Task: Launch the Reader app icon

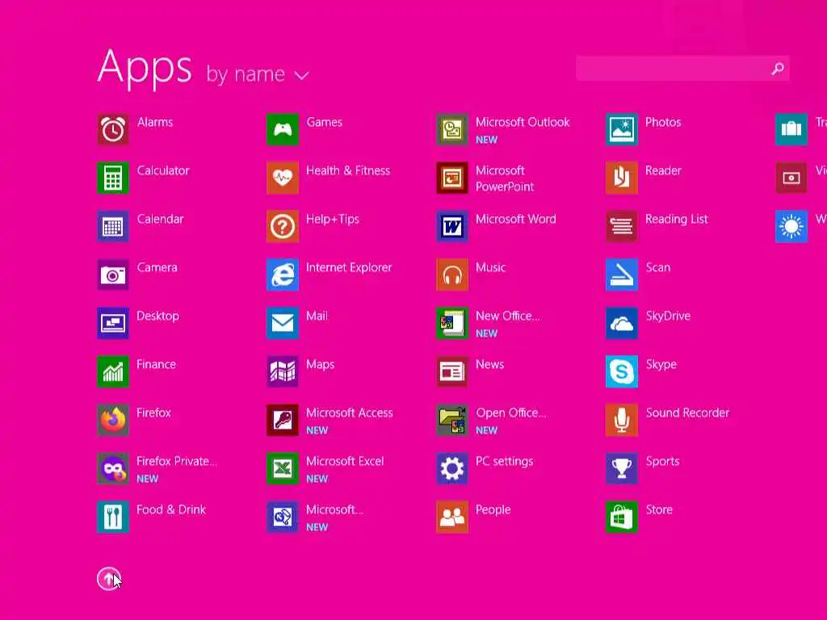Action: click(622, 178)
